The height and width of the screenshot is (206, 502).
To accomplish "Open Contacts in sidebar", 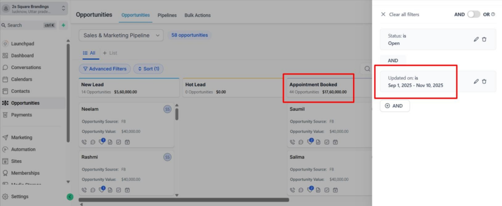I will pyautogui.click(x=20, y=91).
